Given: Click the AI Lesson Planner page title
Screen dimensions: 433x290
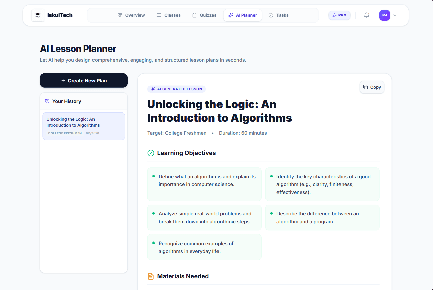Looking at the screenshot, I should (x=78, y=49).
